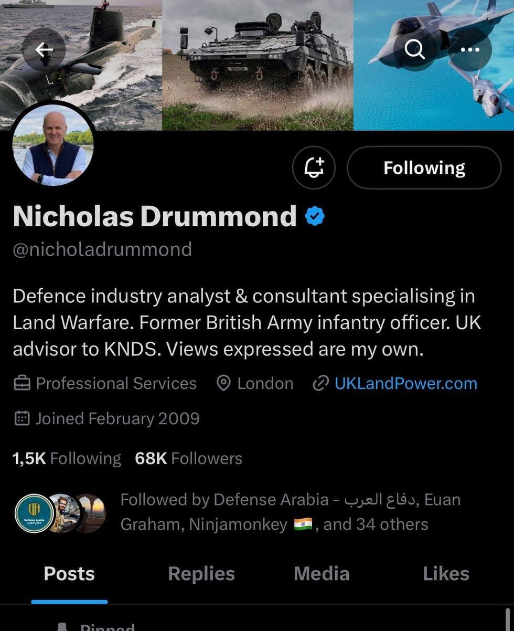514x631 pixels.
Task: Tap the calendar icon beside Joined February 2009
Action: (22, 418)
